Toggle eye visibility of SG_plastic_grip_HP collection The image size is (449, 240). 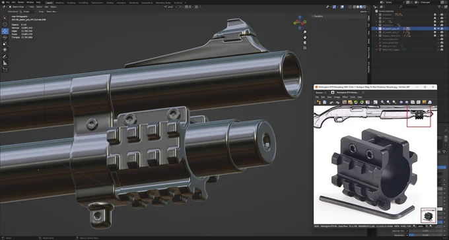[x=438, y=28]
